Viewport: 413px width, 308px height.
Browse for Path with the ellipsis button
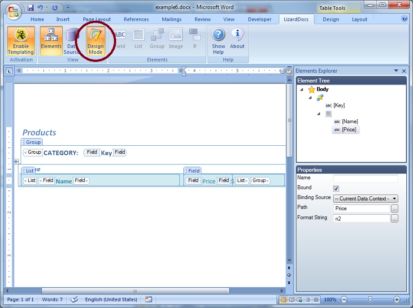point(394,208)
